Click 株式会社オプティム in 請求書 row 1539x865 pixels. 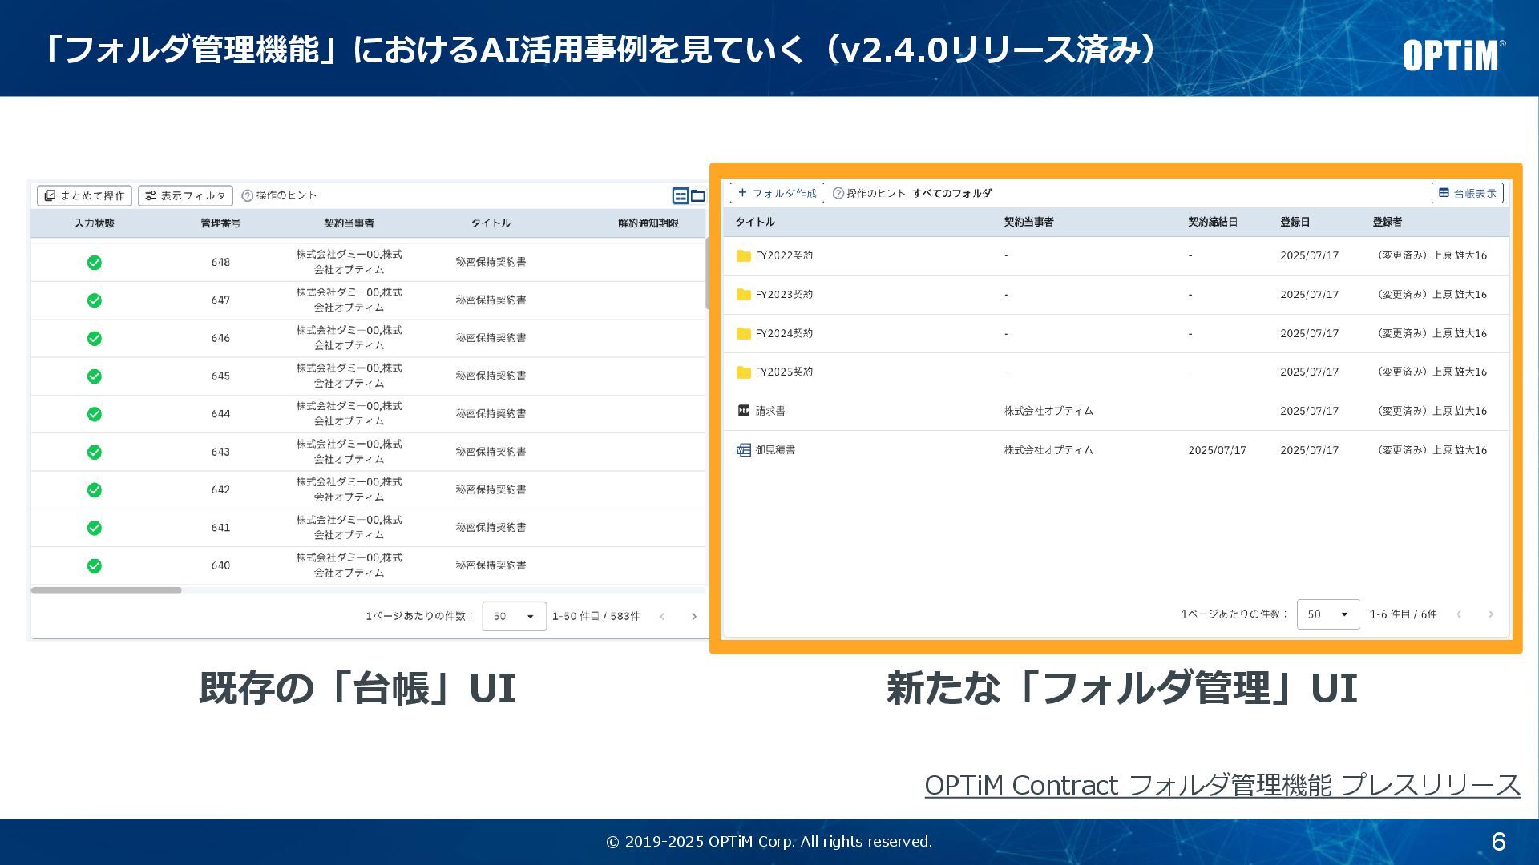pyautogui.click(x=1048, y=411)
